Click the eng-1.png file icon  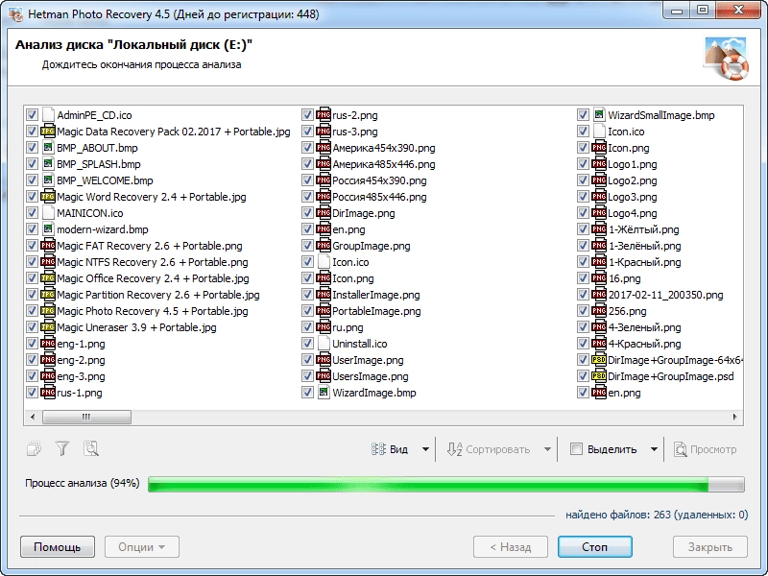(48, 344)
